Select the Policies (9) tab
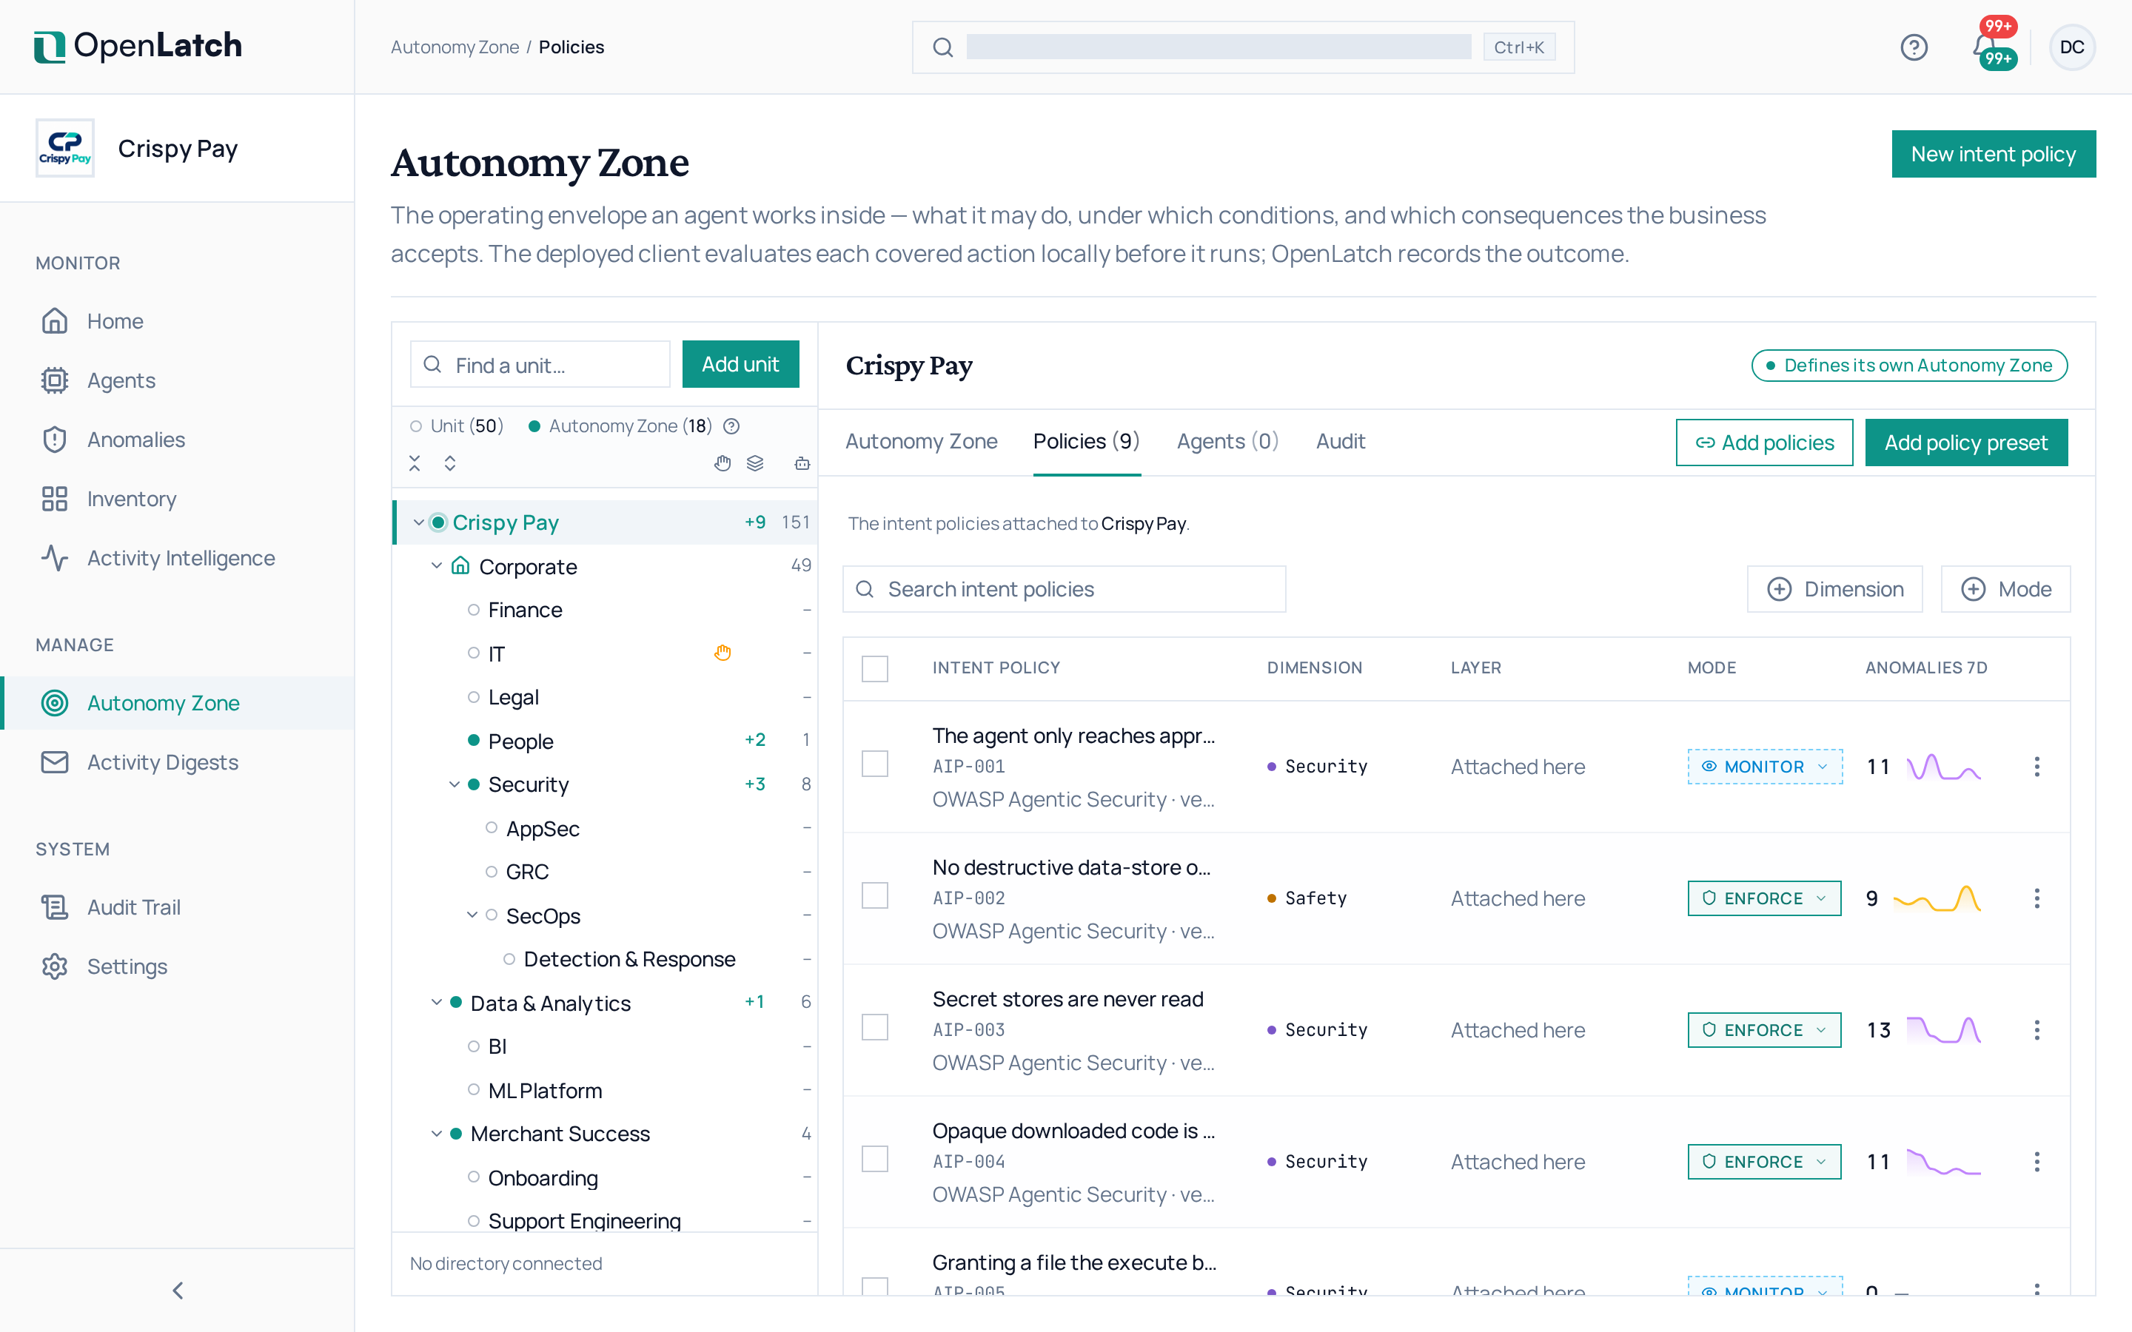2132x1332 pixels. 1086,441
